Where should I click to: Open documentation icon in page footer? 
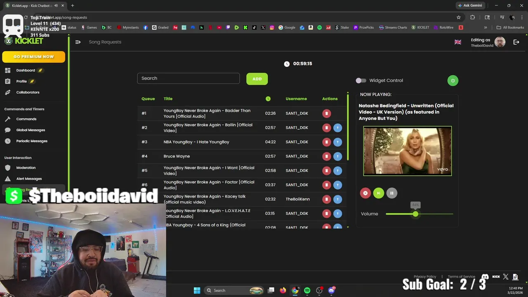515,277
